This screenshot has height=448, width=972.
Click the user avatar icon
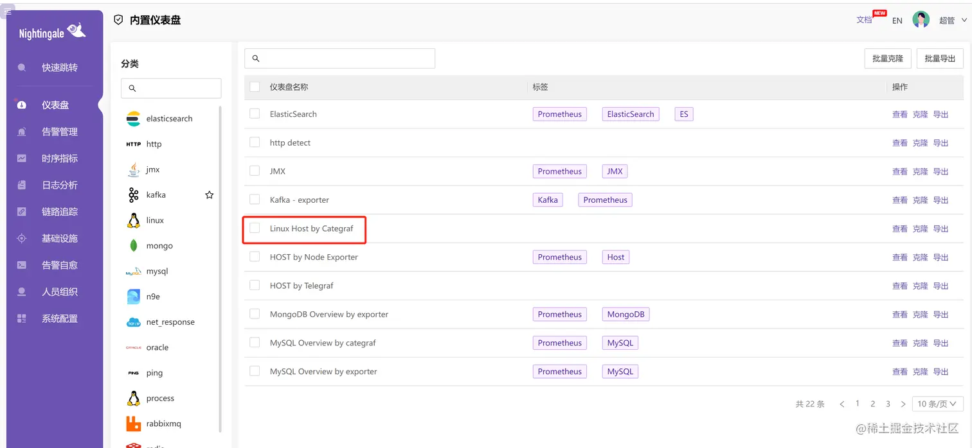(x=921, y=20)
